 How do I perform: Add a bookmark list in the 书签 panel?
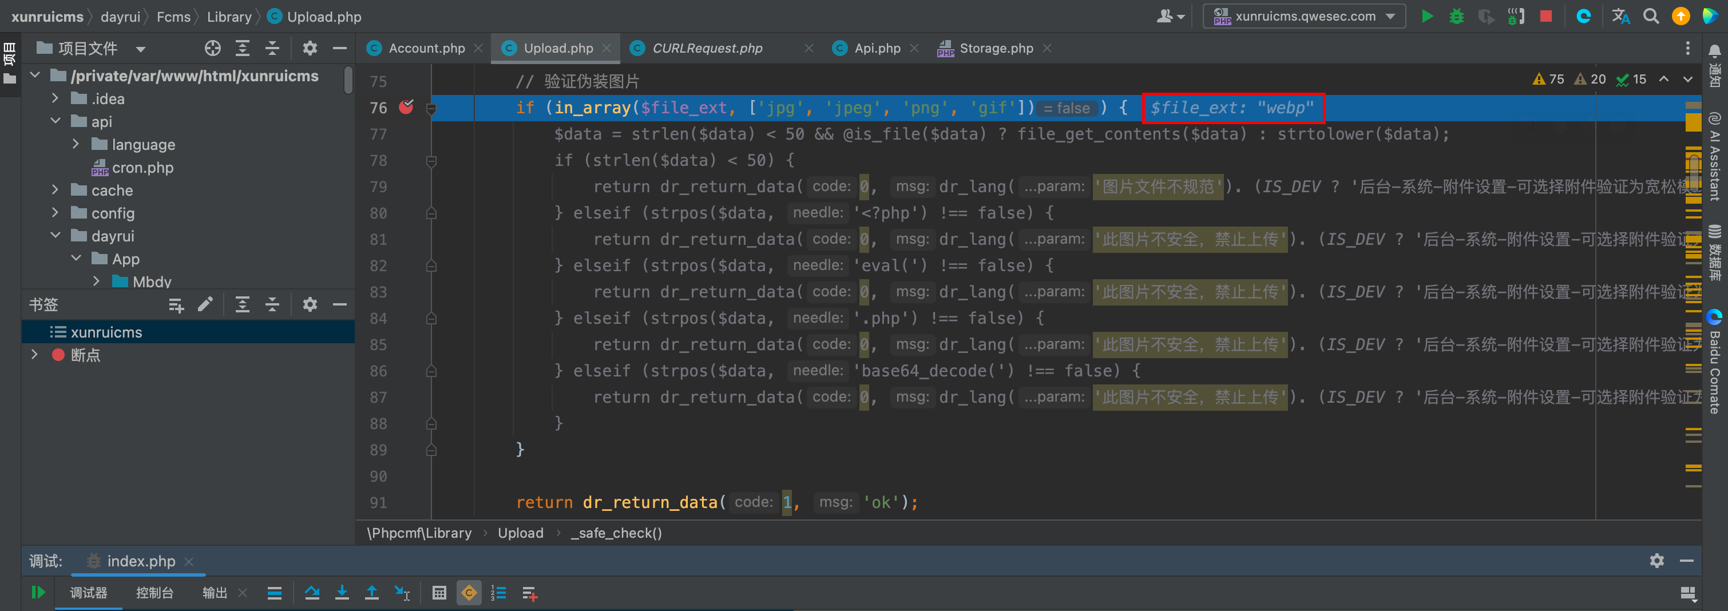pos(176,305)
